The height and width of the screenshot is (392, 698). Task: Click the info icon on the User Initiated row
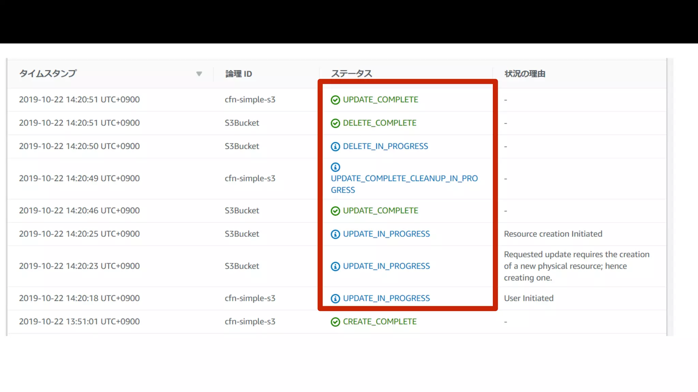tap(335, 298)
